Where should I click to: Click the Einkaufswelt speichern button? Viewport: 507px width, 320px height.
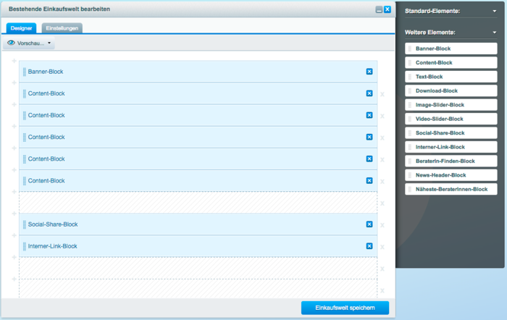click(x=345, y=308)
